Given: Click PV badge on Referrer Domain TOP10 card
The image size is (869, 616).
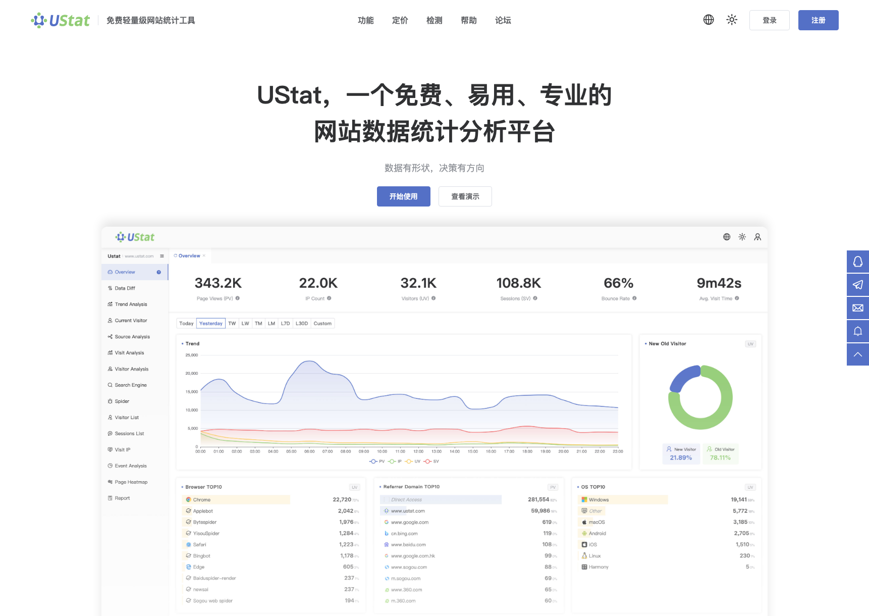Looking at the screenshot, I should pos(553,488).
